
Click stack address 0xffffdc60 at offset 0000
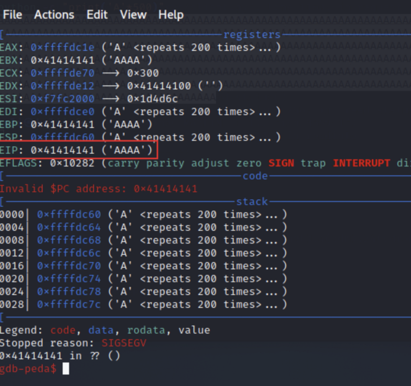69,215
